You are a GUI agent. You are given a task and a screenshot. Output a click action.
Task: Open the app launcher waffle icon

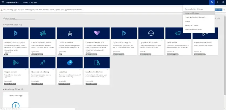pos(3,2)
